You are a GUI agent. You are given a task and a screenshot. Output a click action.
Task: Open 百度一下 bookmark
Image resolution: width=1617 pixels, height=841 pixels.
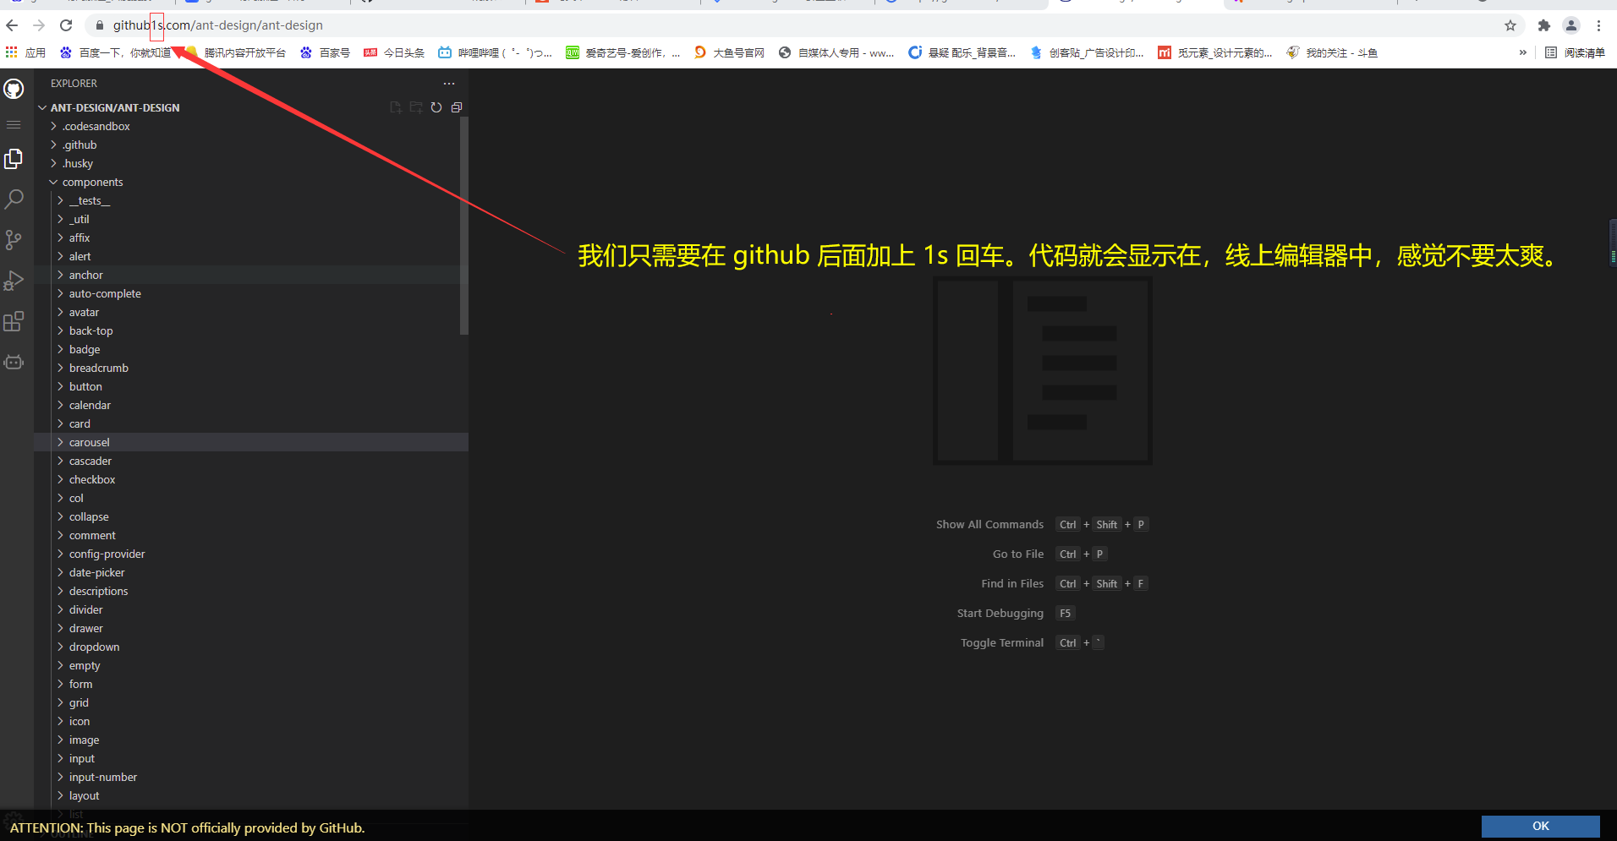115,52
